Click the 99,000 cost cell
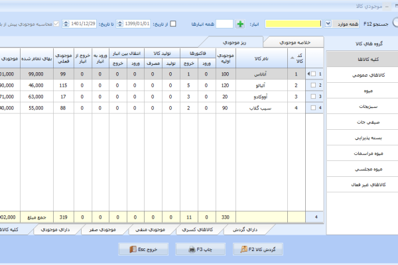Viewport: 398px width, 265px height. [36, 74]
